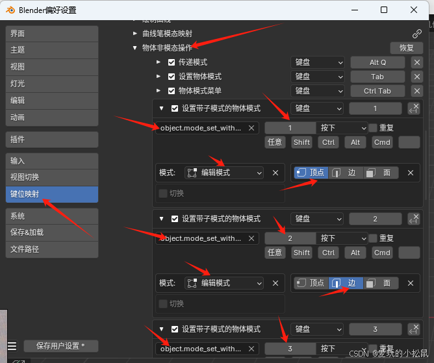Switch to the 键位映射 tab

coord(52,194)
